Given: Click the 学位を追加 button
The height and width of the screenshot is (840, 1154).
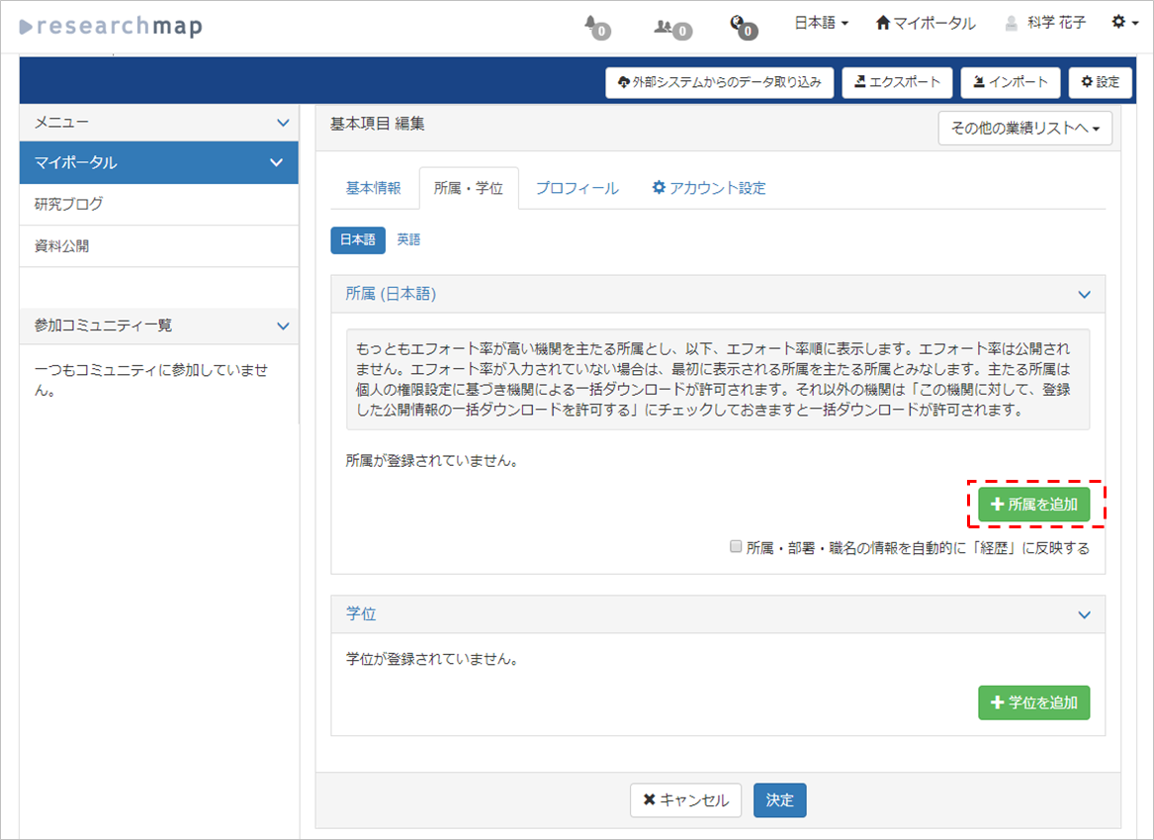Looking at the screenshot, I should (1034, 702).
